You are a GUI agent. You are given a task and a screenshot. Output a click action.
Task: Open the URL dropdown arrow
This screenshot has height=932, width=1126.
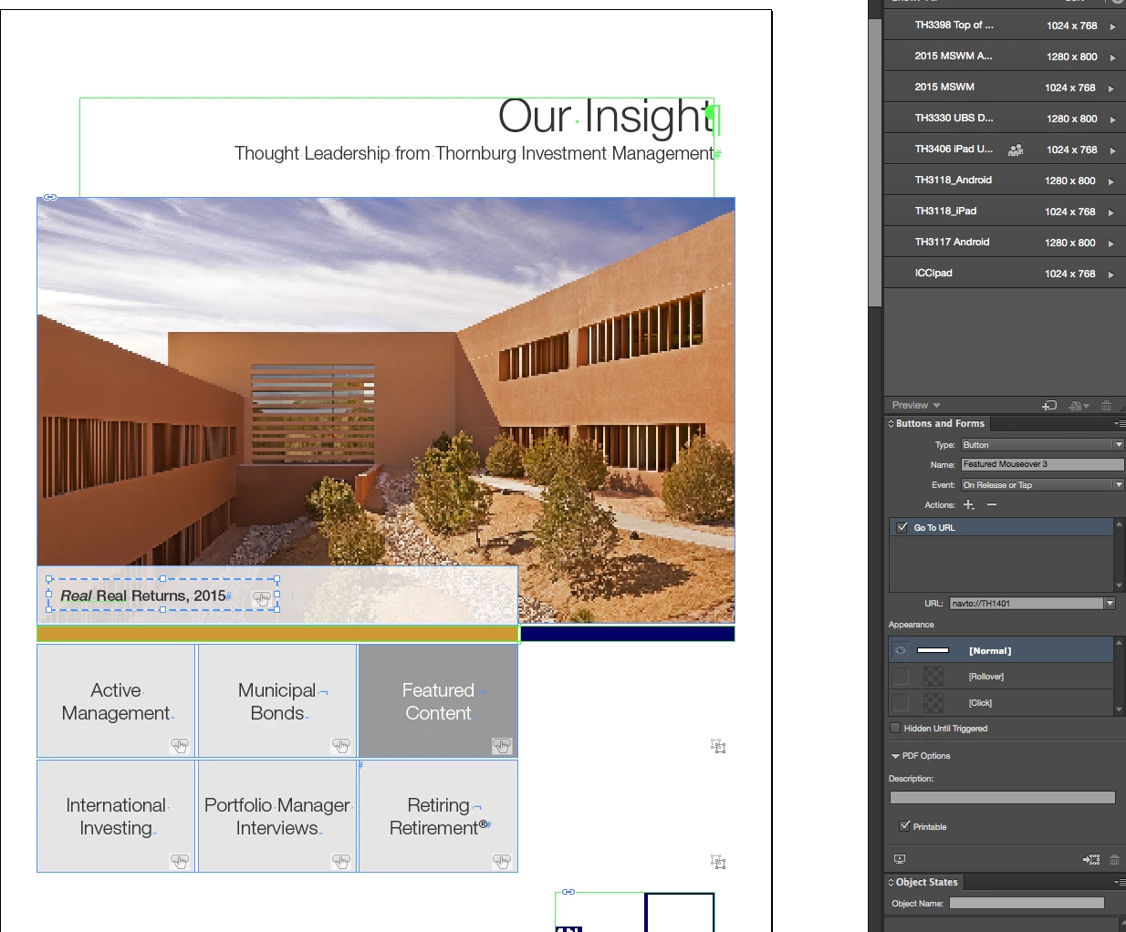coord(1110,604)
